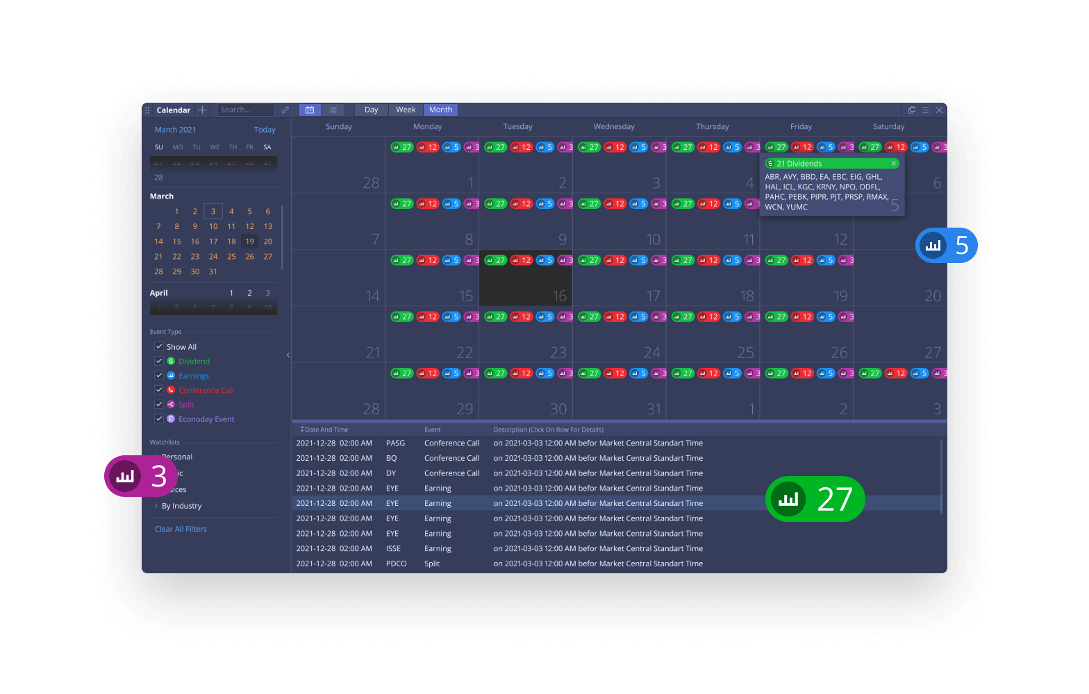Click the chain link icon beside search
The height and width of the screenshot is (694, 1089).
point(285,110)
